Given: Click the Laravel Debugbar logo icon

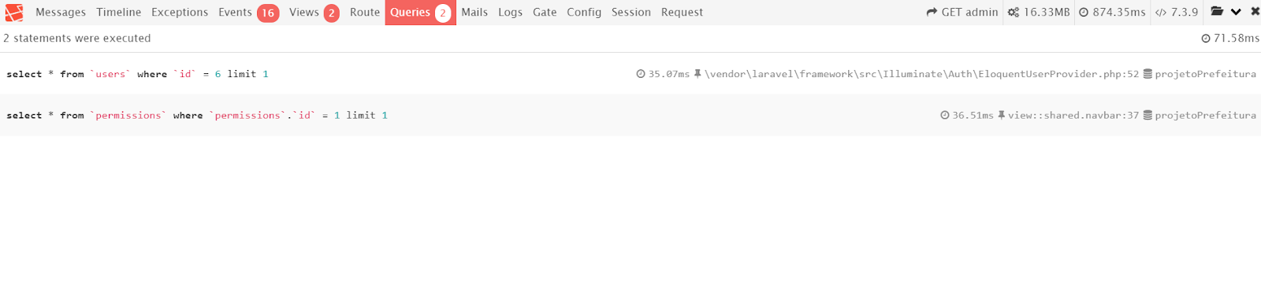Looking at the screenshot, I should tap(14, 13).
